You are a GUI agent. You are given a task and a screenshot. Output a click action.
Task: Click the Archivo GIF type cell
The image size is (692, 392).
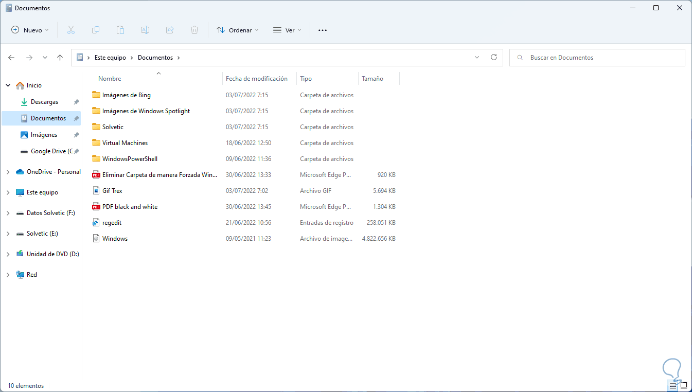tap(316, 191)
